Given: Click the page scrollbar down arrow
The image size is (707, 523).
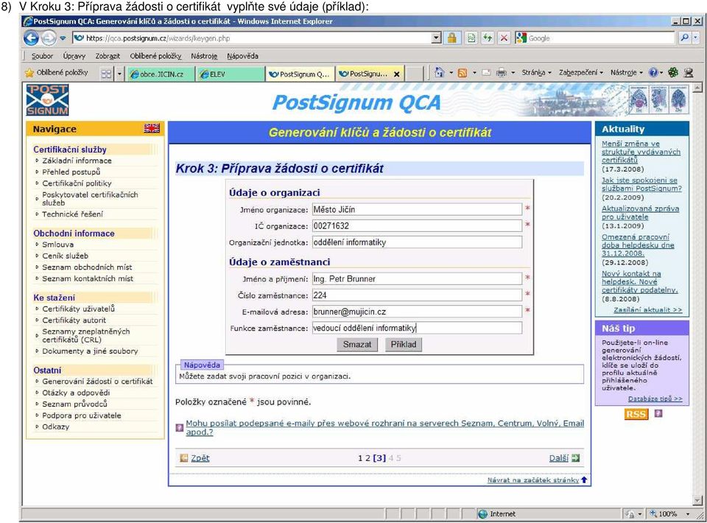Looking at the screenshot, I should tap(697, 500).
